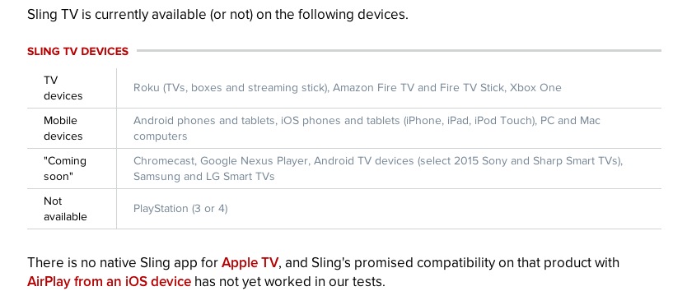Click the Samsung and LG Smart TVs text

[x=203, y=177]
